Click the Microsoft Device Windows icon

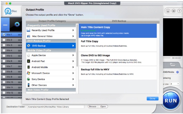click(x=28, y=73)
